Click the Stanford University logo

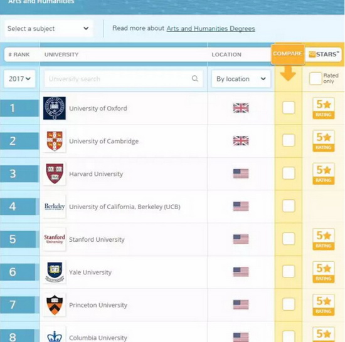[55, 239]
